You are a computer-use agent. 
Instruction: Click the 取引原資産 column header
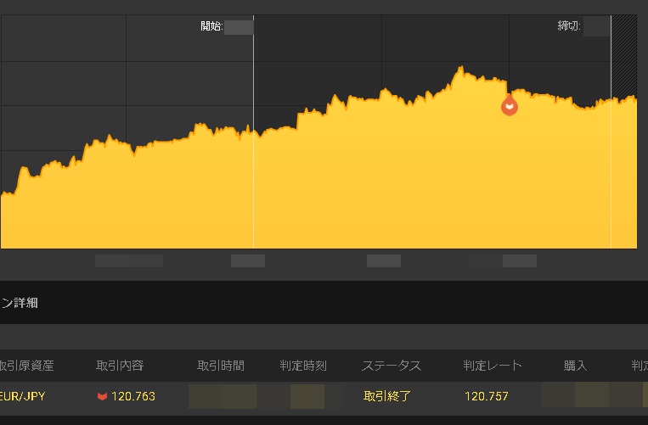click(x=26, y=366)
